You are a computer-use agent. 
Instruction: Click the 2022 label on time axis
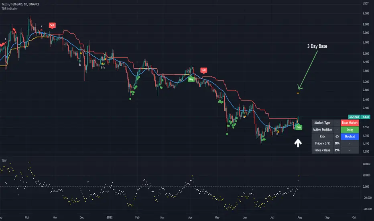point(110,217)
